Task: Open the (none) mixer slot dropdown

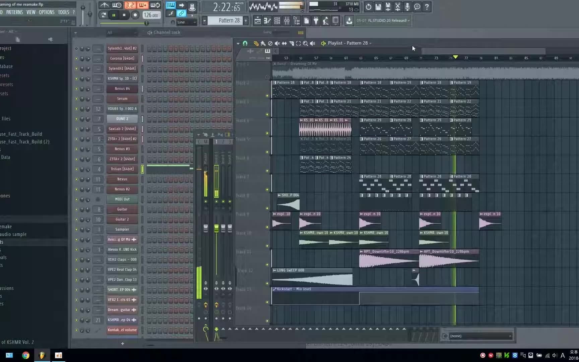Action: pyautogui.click(x=480, y=336)
